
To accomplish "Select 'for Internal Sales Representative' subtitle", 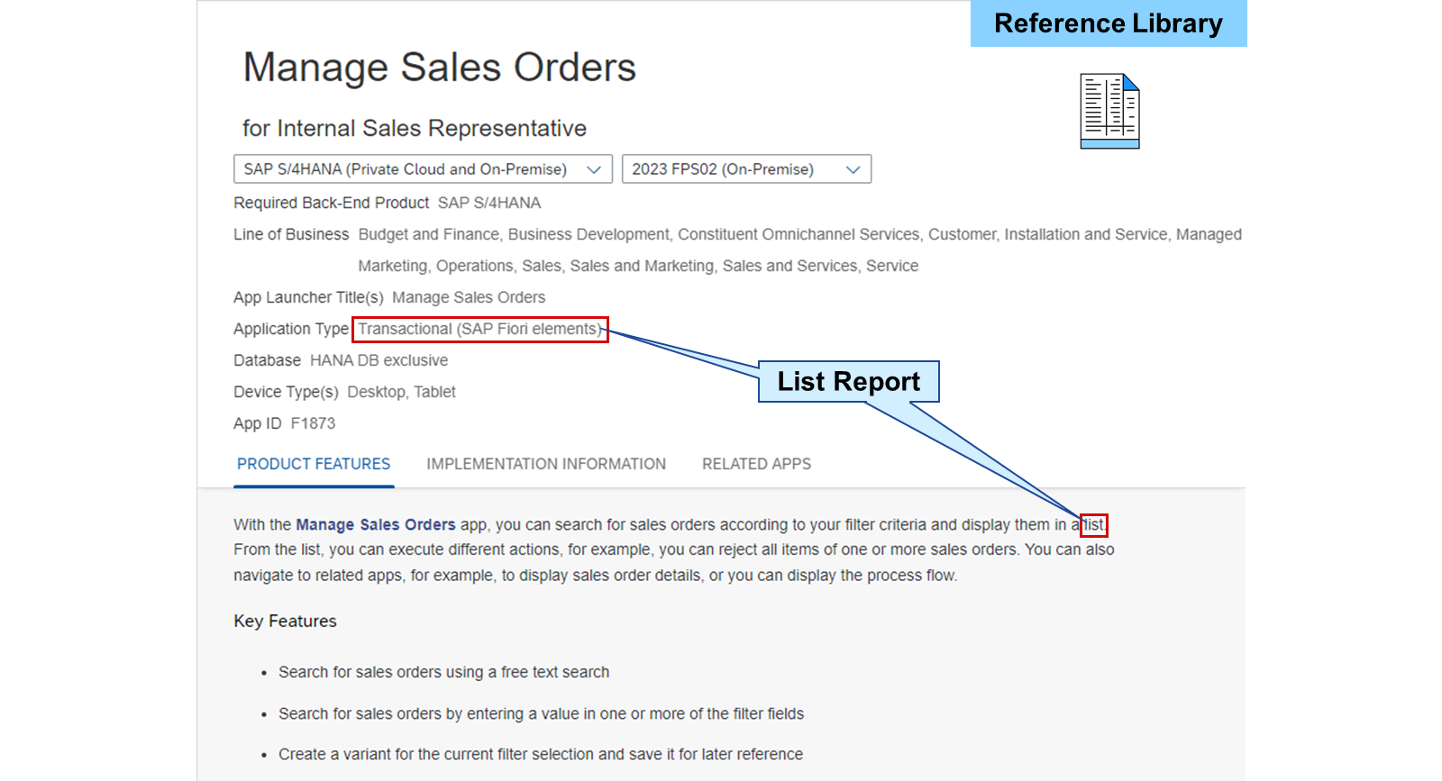I will [415, 129].
